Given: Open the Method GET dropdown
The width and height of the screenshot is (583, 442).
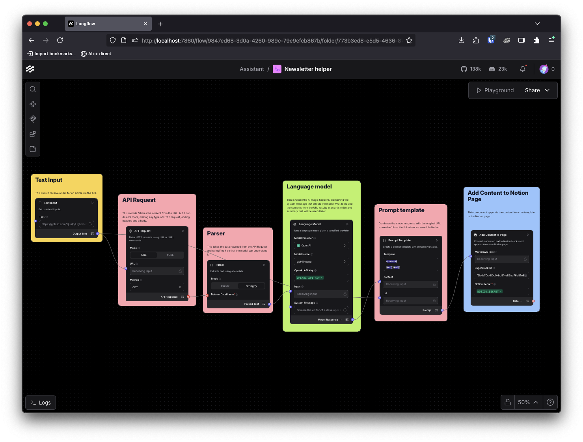Looking at the screenshot, I should pos(156,287).
